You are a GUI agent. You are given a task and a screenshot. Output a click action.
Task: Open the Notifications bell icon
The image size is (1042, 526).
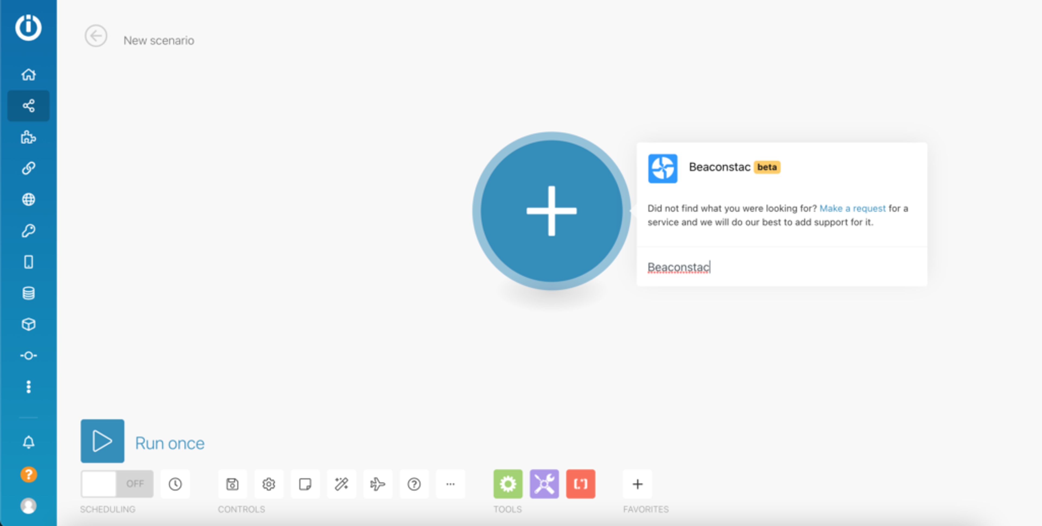tap(28, 442)
